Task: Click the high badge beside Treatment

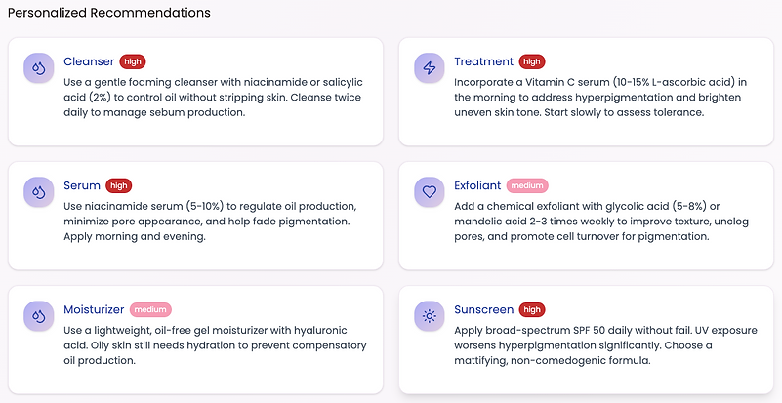Action: pos(532,61)
